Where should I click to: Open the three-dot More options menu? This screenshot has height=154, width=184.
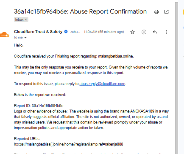tap(167, 32)
